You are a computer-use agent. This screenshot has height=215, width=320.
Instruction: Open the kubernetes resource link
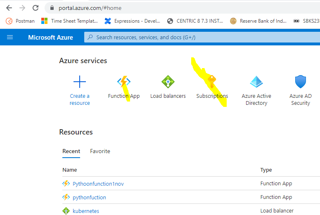(86, 211)
